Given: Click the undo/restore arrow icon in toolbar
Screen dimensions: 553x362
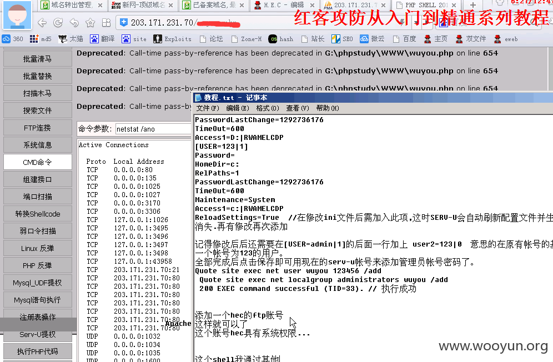Looking at the screenshot, I should (x=74, y=23).
